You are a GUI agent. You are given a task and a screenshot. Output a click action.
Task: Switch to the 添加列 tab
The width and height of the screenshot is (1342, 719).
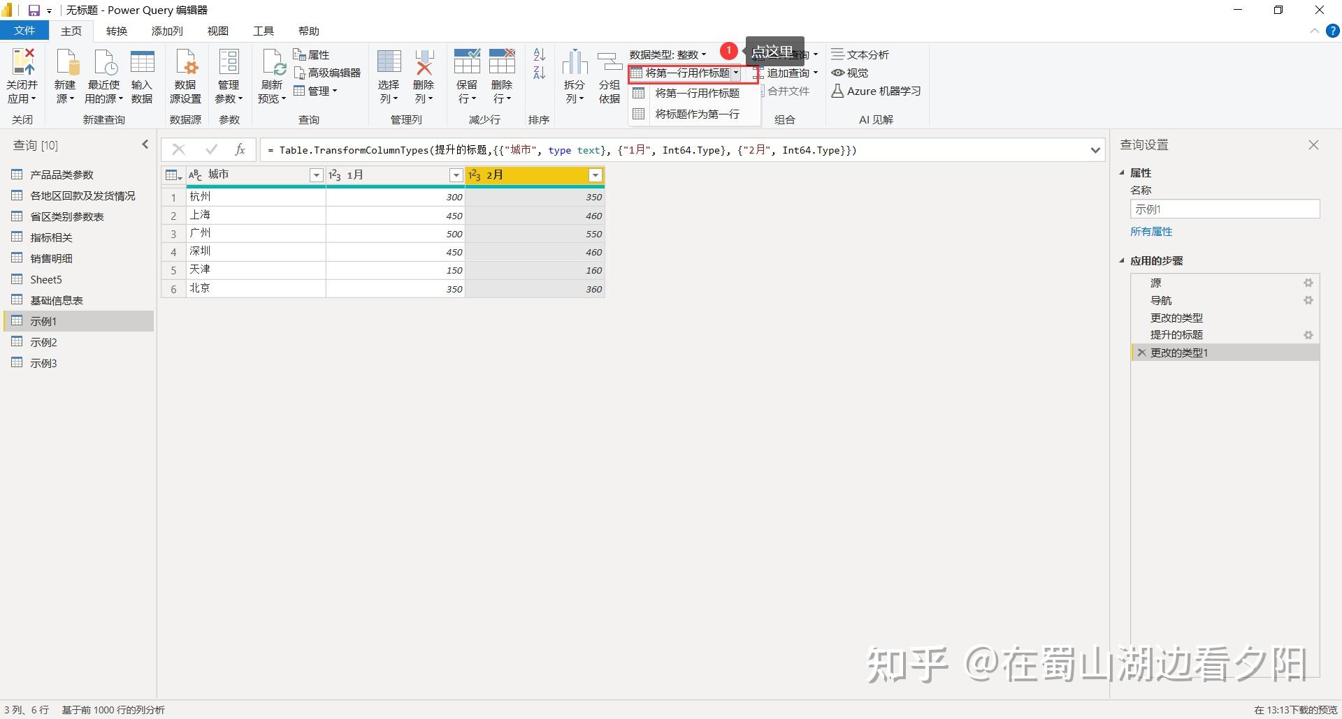tap(167, 31)
